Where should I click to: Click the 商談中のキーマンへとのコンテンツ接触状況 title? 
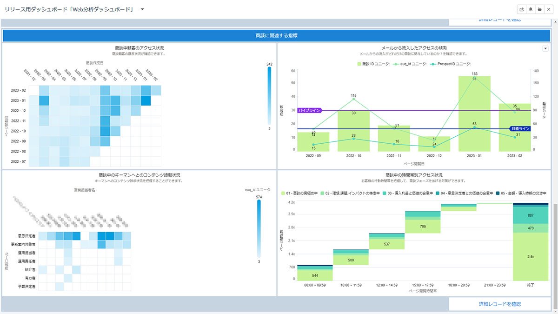tap(139, 175)
